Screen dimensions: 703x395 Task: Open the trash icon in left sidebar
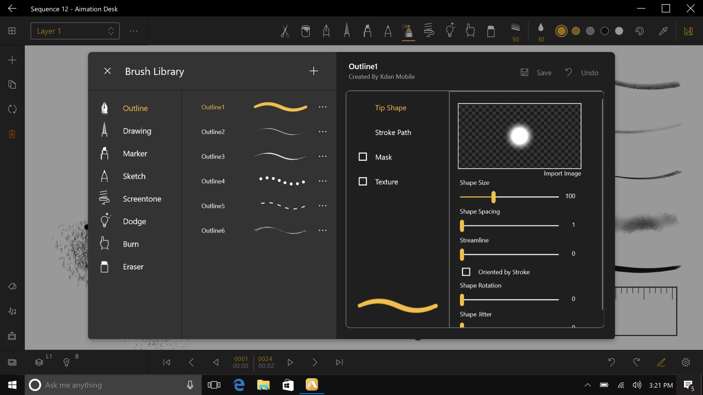(12, 134)
